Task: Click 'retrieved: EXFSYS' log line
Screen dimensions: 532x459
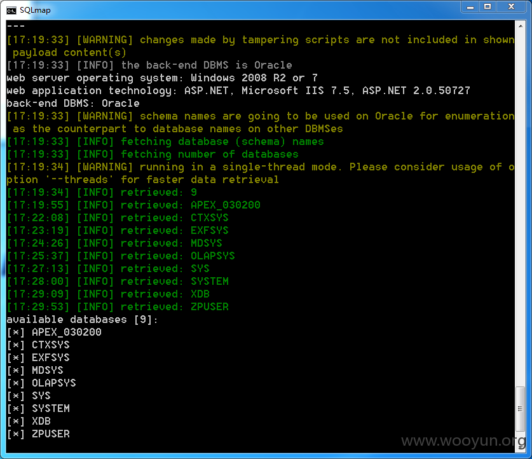Action: point(118,231)
